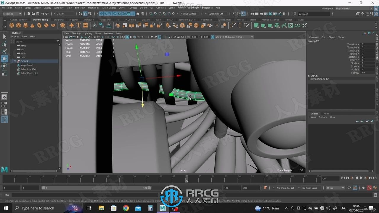Switch to the Rigging shelf tab
The image size is (379, 213).
pyautogui.click(x=73, y=20)
